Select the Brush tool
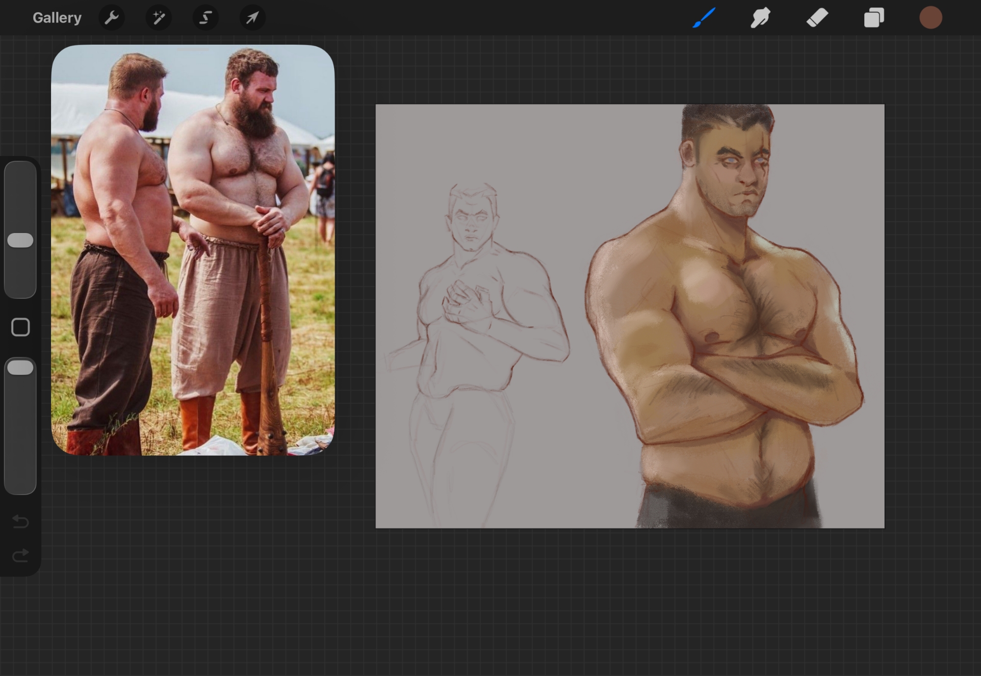Screen dimensions: 981x676 click(x=704, y=18)
